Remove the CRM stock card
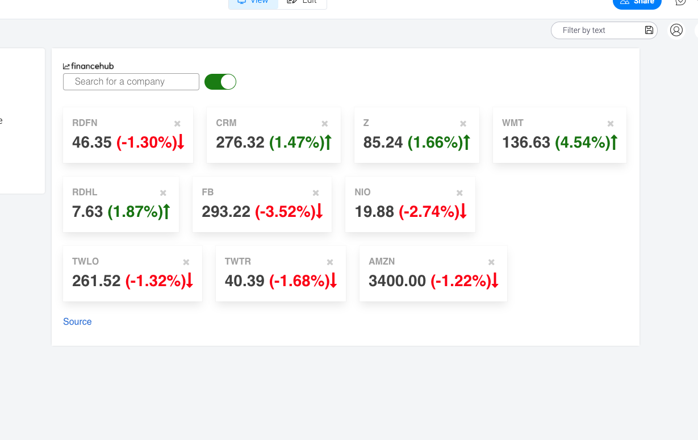This screenshot has height=440, width=698. tap(325, 124)
